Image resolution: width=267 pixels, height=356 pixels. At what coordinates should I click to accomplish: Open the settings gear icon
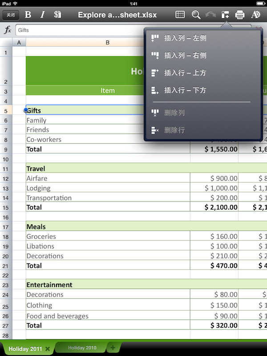click(255, 15)
